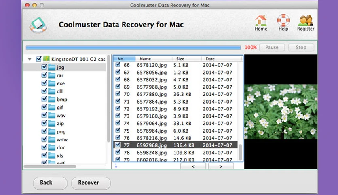The width and height of the screenshot is (338, 195).
Task: Select the gif folder icon
Action: [51, 108]
